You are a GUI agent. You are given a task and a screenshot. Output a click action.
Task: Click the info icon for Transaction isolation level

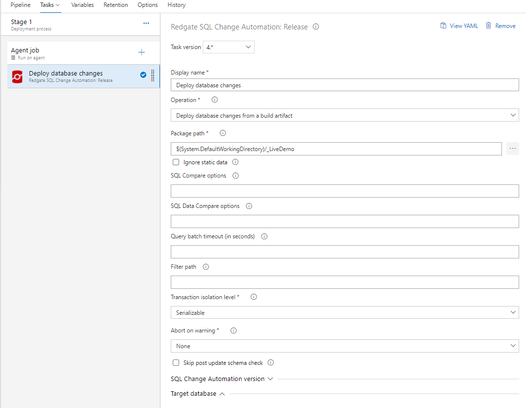(254, 297)
